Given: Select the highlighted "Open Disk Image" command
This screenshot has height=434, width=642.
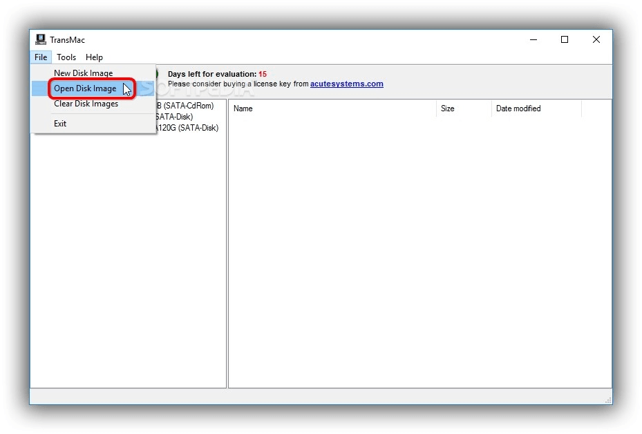Looking at the screenshot, I should (x=86, y=88).
